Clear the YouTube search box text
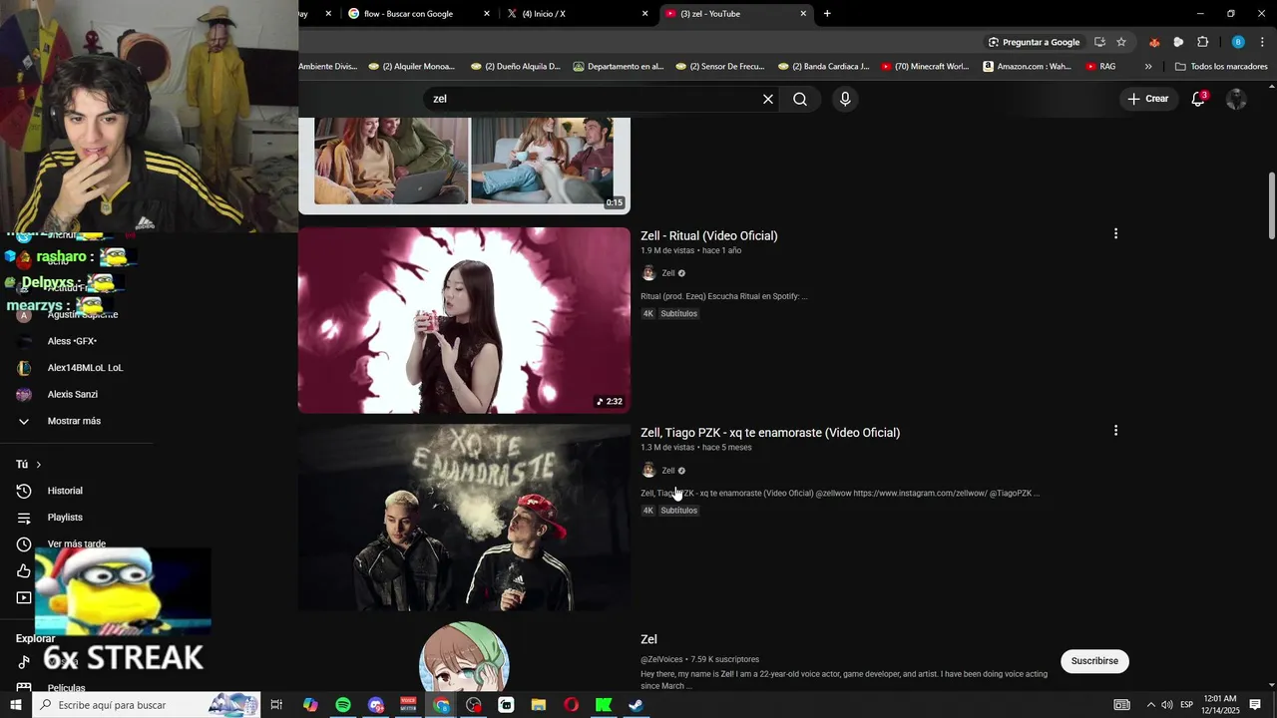 [x=768, y=99]
